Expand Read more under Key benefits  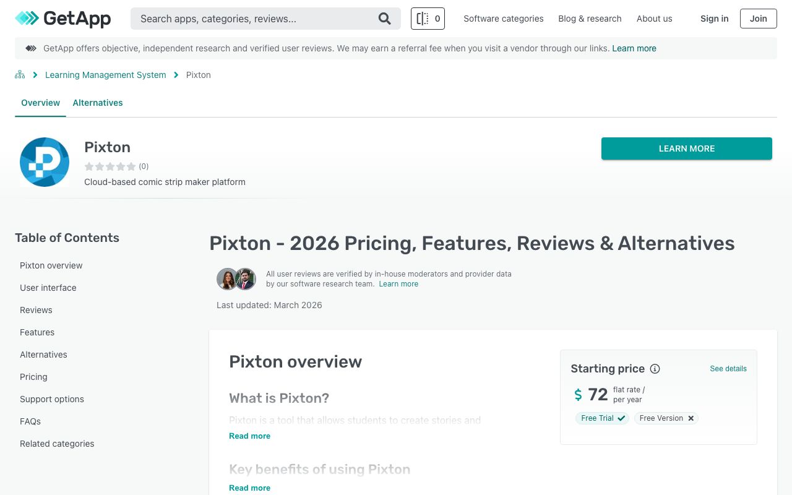[x=249, y=488]
